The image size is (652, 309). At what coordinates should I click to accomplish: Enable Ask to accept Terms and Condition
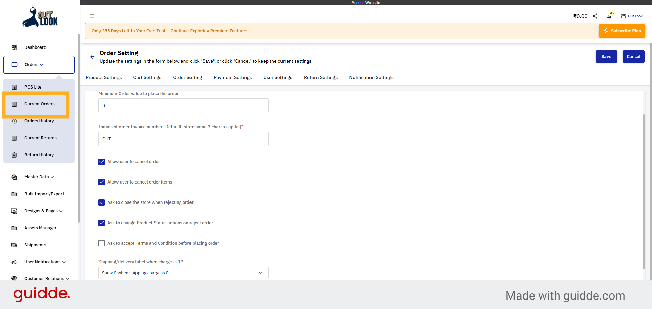tap(102, 243)
